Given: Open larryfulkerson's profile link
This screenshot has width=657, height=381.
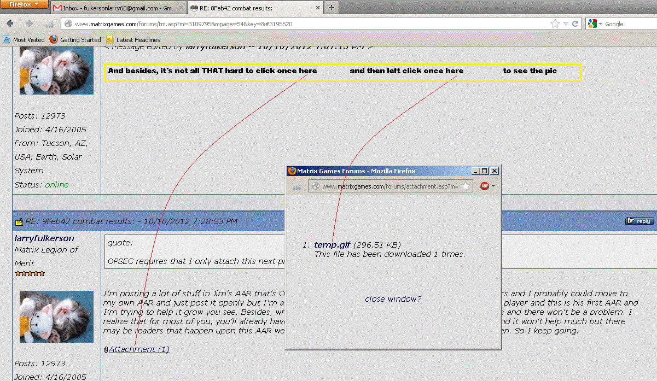Looking at the screenshot, I should click(x=44, y=238).
